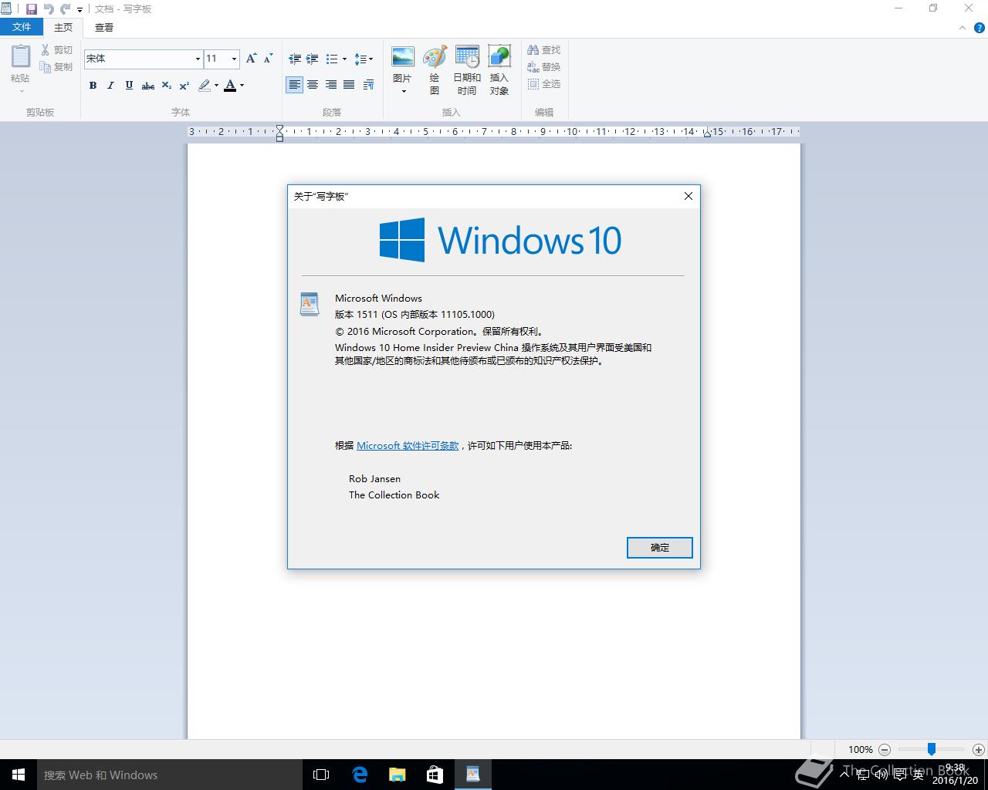Select align text right
The height and width of the screenshot is (790, 988).
click(x=331, y=85)
